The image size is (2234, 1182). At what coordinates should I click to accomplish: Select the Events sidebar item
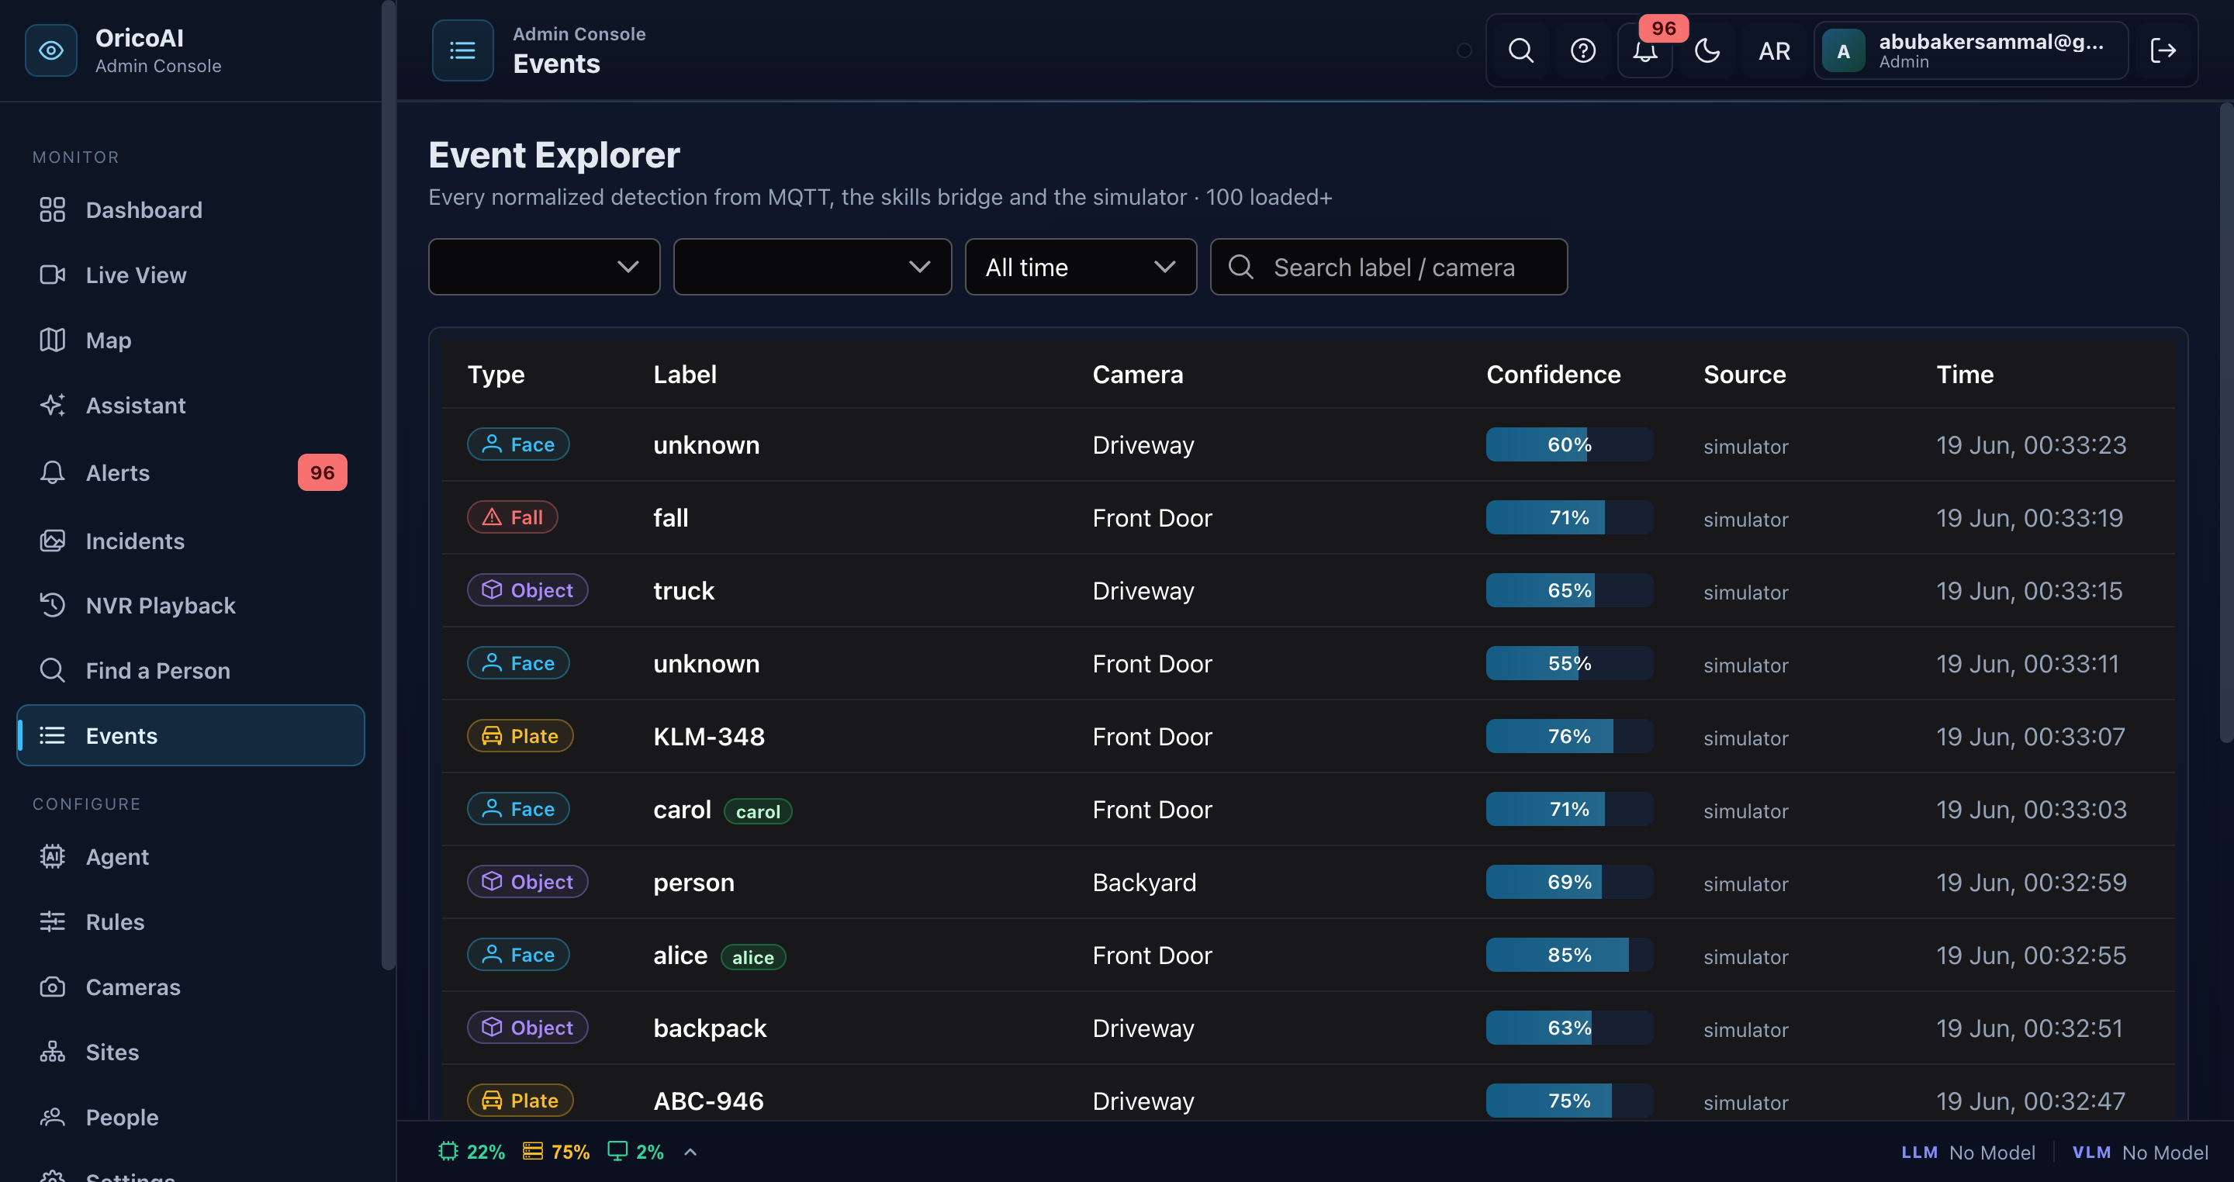(x=191, y=735)
